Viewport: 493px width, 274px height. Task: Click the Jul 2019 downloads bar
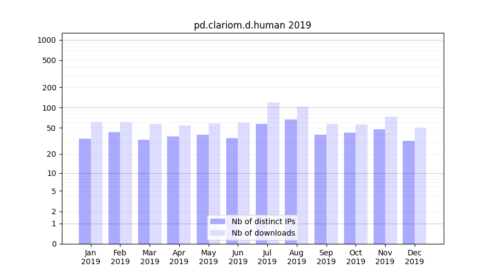(x=273, y=173)
